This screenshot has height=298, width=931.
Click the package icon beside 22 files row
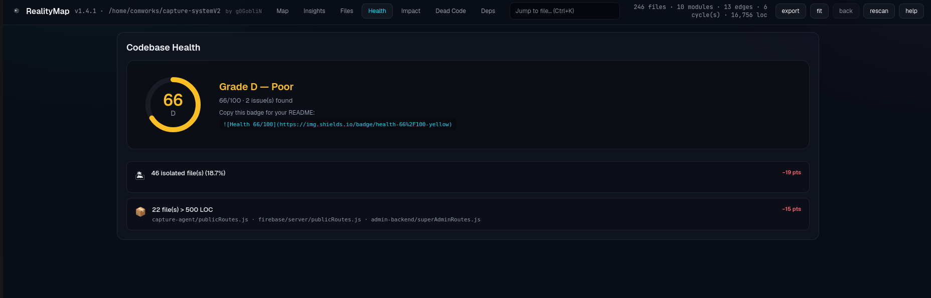click(140, 212)
